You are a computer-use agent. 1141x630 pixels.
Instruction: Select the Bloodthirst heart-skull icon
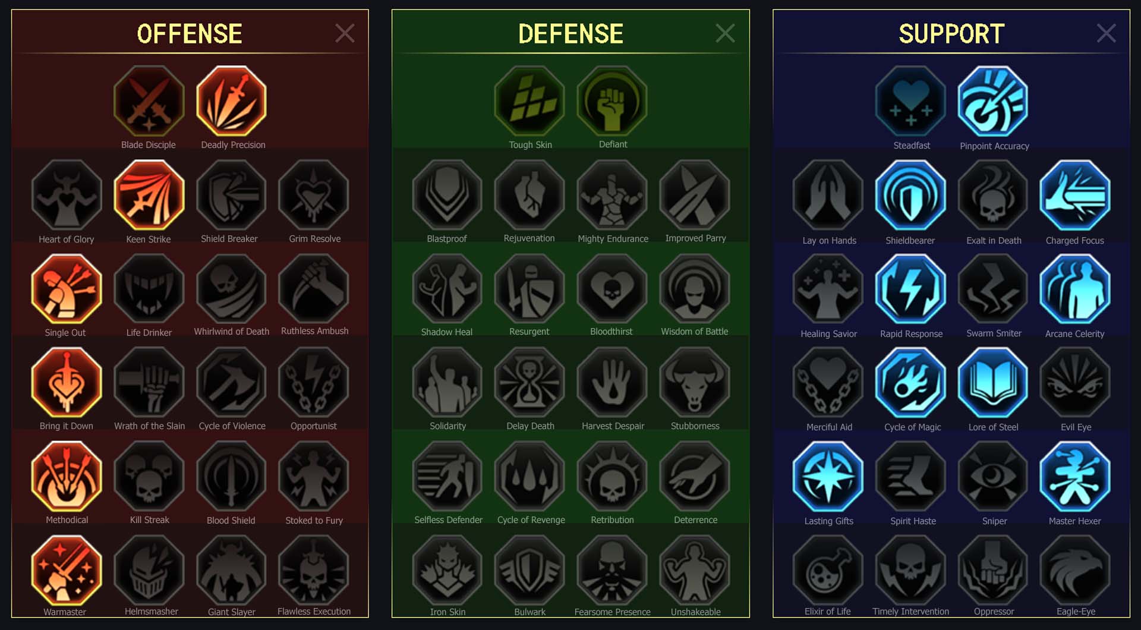pos(612,289)
